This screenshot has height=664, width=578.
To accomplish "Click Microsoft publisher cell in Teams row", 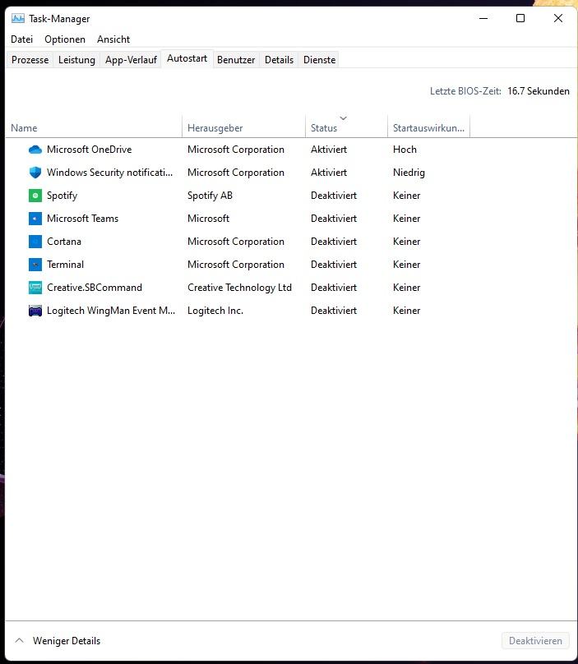I will click(208, 219).
